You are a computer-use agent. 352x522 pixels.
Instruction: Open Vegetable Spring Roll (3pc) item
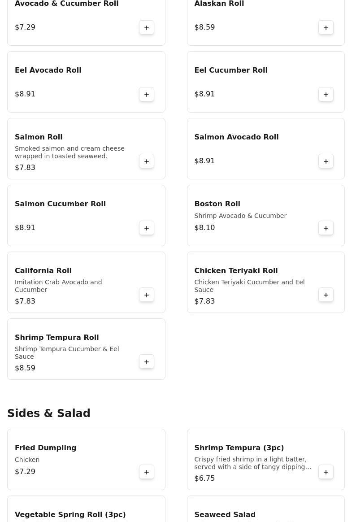[x=70, y=514]
